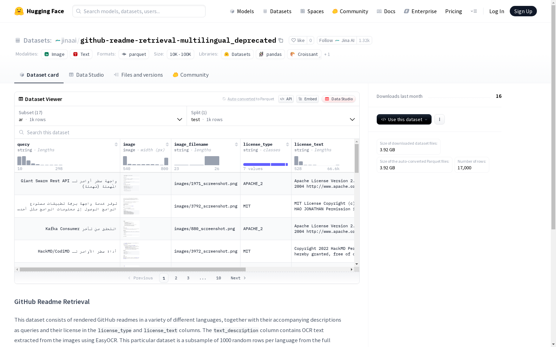Click the query lengths histogram
The width and height of the screenshot is (556, 347).
(x=40, y=161)
